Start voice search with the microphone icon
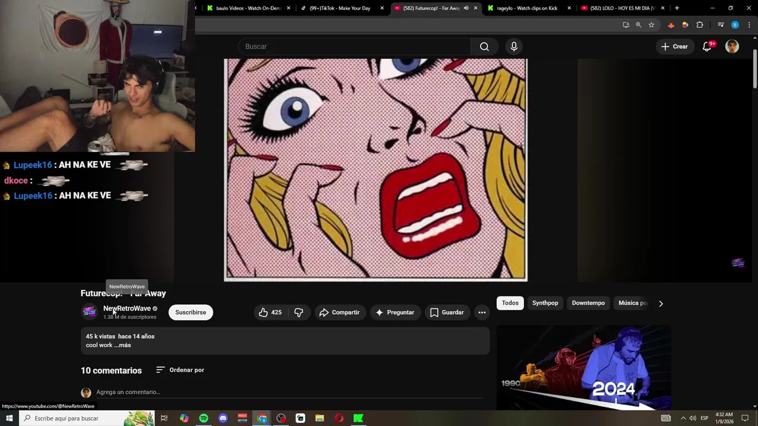The width and height of the screenshot is (758, 426). coord(514,47)
